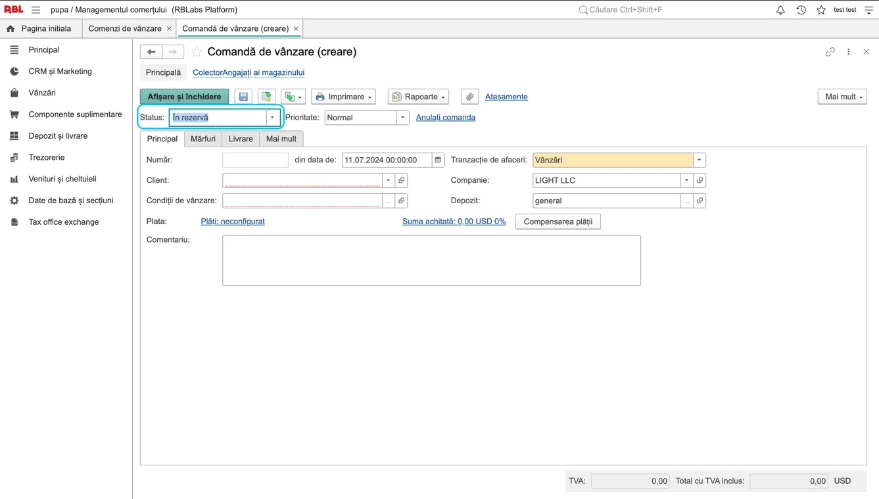
Task: Click Anulați comanda link
Action: [x=446, y=118]
